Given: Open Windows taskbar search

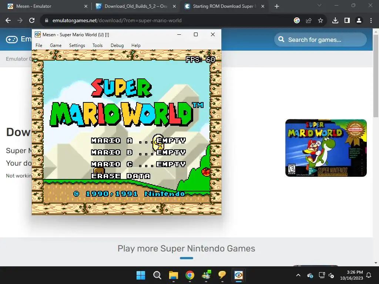Looking at the screenshot, I should (x=157, y=275).
